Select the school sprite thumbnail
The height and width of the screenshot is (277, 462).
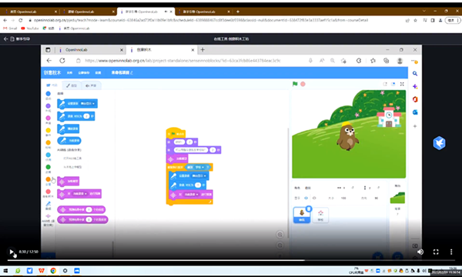click(x=320, y=215)
